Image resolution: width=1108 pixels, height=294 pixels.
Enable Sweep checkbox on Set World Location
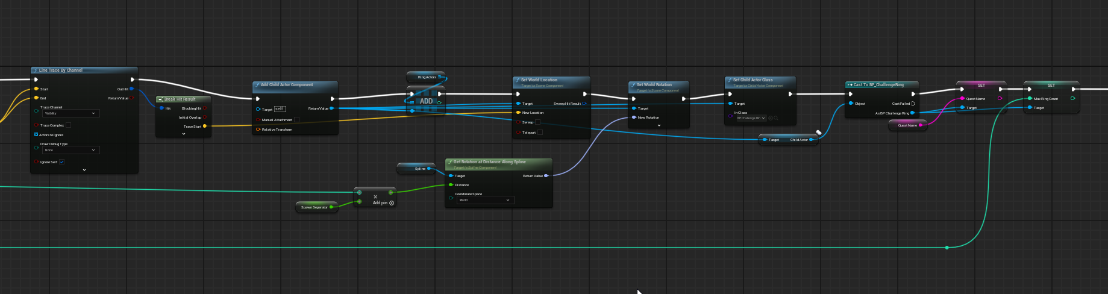click(538, 122)
